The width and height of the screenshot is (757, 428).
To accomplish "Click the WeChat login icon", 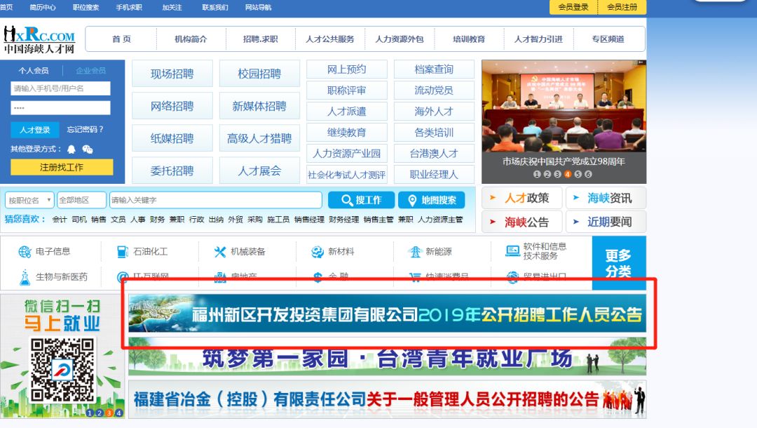I will tap(88, 149).
